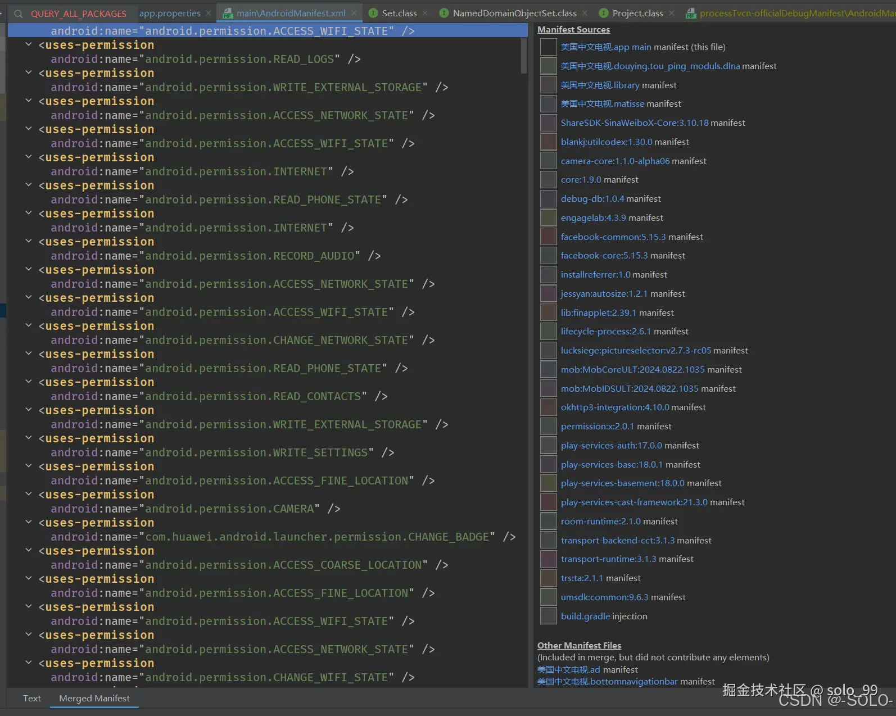Open the 美国中文电视.matisse manifest link
Screen dimensions: 896x716
[x=603, y=104]
